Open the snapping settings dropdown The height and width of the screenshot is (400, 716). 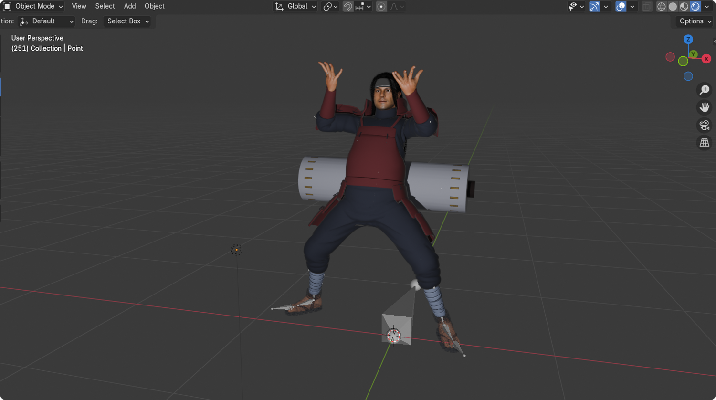tap(363, 6)
